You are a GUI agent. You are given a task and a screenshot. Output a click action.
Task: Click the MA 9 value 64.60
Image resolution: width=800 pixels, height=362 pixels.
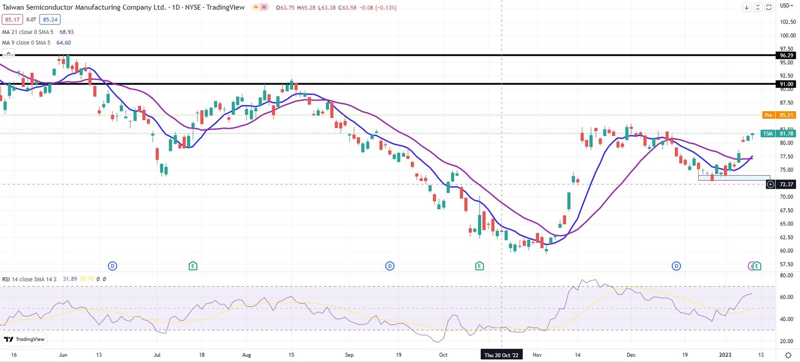[64, 43]
